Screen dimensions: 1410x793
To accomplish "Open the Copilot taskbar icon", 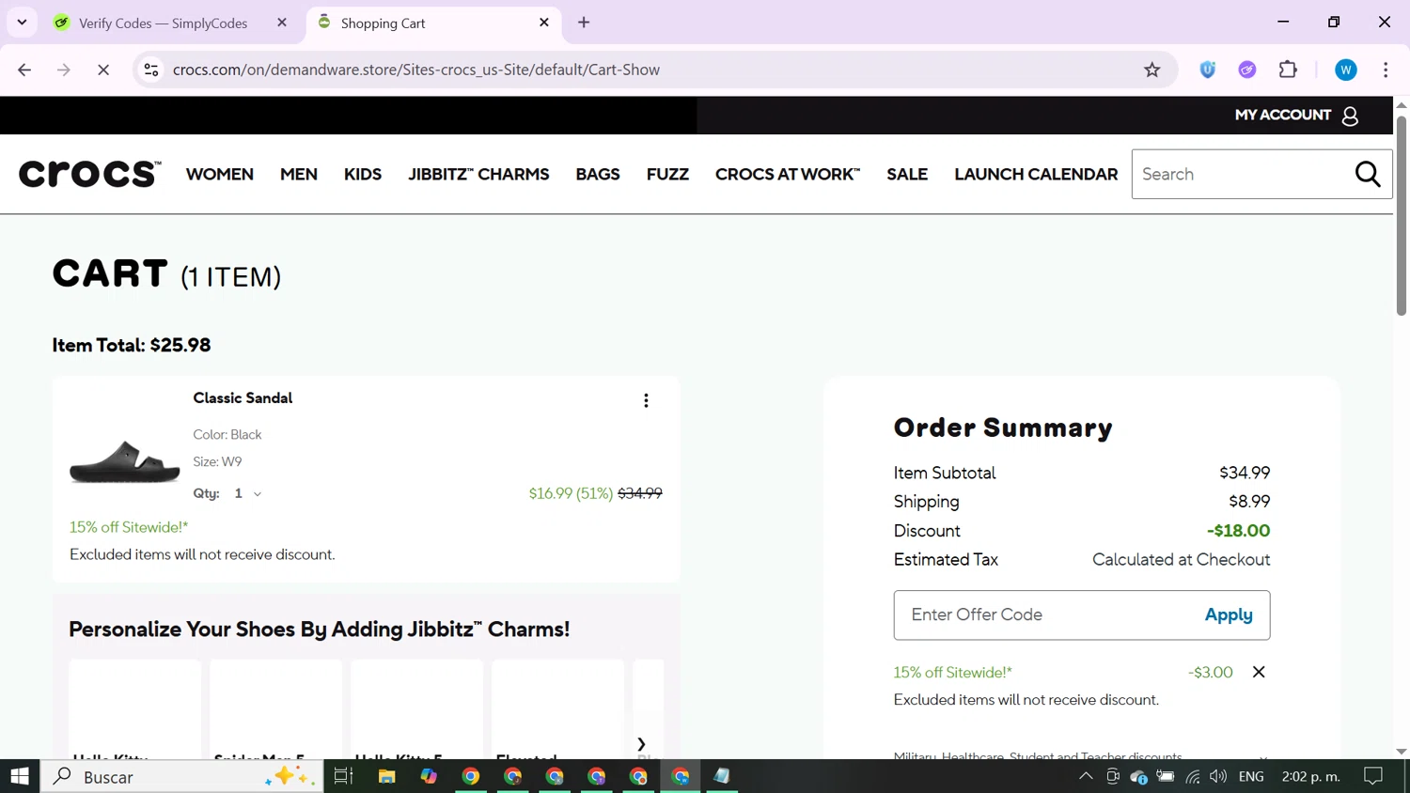I will pyautogui.click(x=429, y=776).
